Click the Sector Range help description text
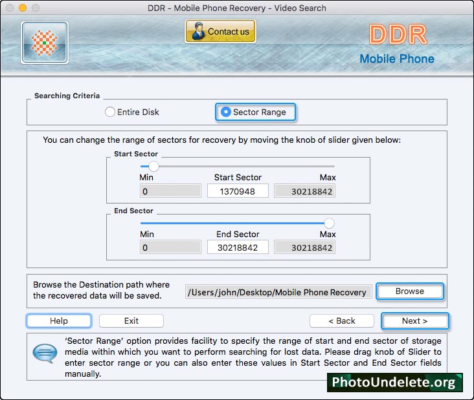 pos(253,357)
